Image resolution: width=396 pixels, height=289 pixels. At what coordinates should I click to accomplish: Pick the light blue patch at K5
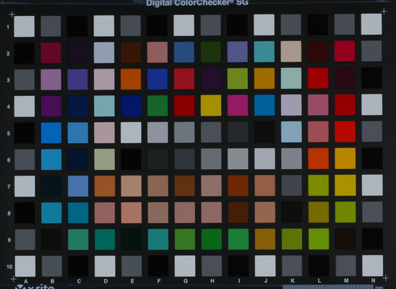[x=291, y=131]
